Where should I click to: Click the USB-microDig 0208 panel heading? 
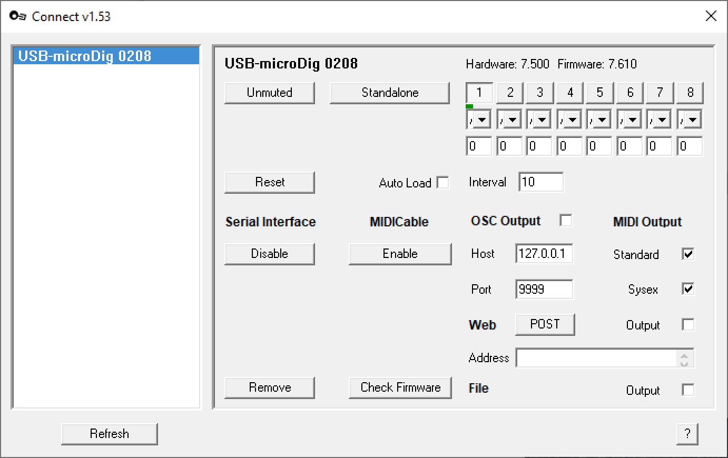point(291,64)
